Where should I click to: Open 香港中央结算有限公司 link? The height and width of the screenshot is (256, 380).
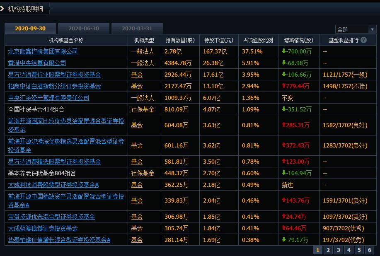[37, 63]
